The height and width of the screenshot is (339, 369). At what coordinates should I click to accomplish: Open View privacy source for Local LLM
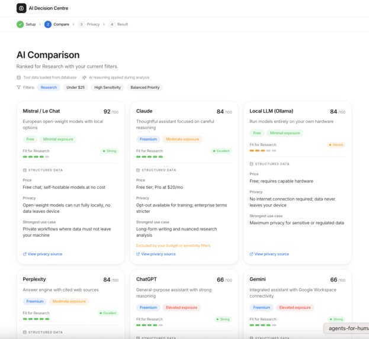(x=269, y=254)
